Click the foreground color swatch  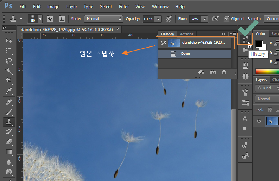[x=259, y=44]
